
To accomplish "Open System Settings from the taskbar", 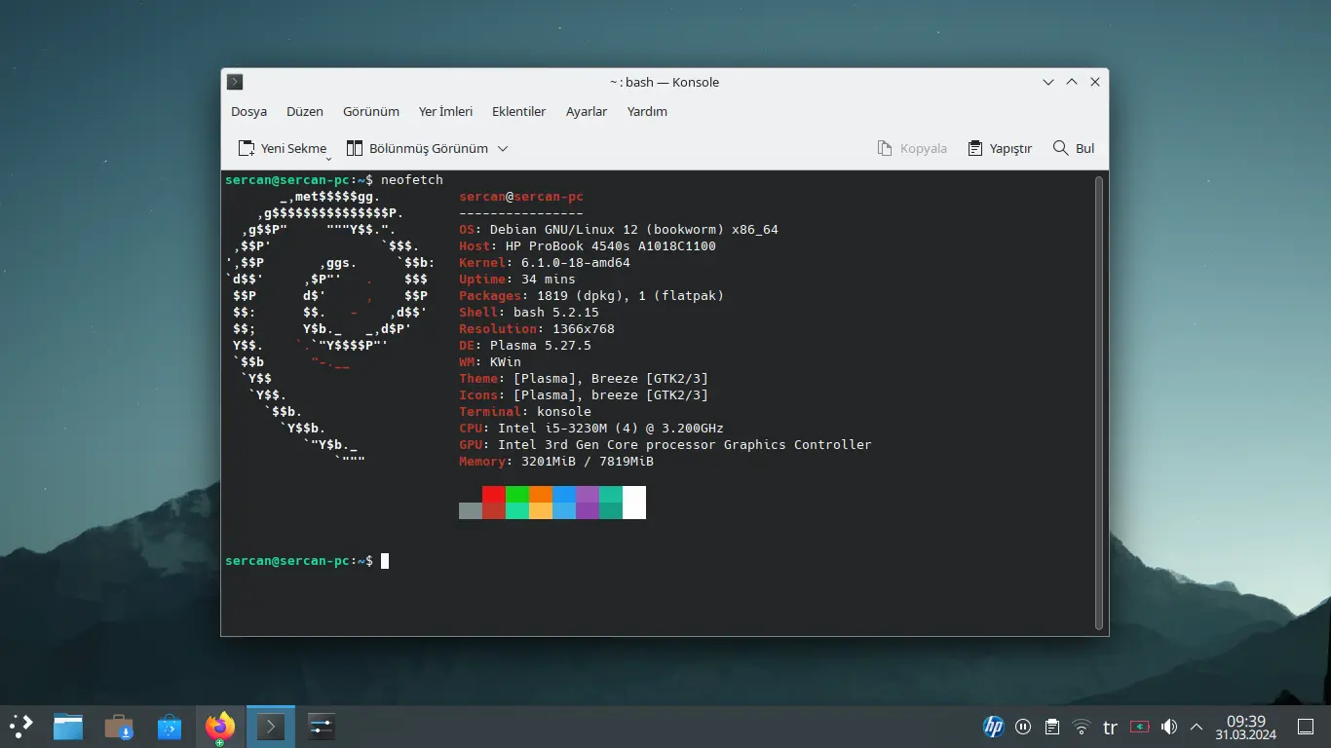I will point(322,726).
